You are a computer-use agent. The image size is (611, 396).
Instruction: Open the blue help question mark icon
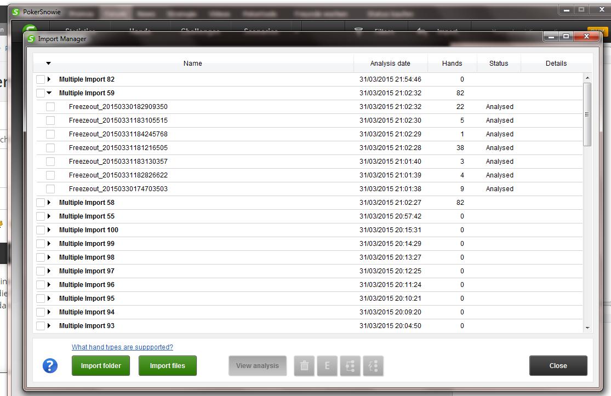[x=50, y=366]
